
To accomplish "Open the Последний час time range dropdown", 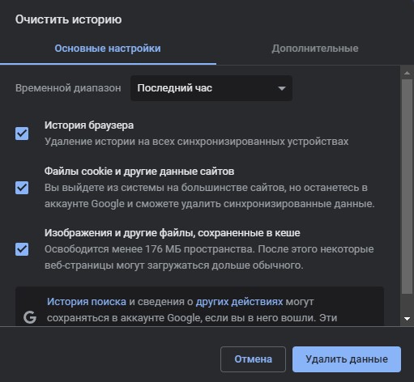I will 211,88.
